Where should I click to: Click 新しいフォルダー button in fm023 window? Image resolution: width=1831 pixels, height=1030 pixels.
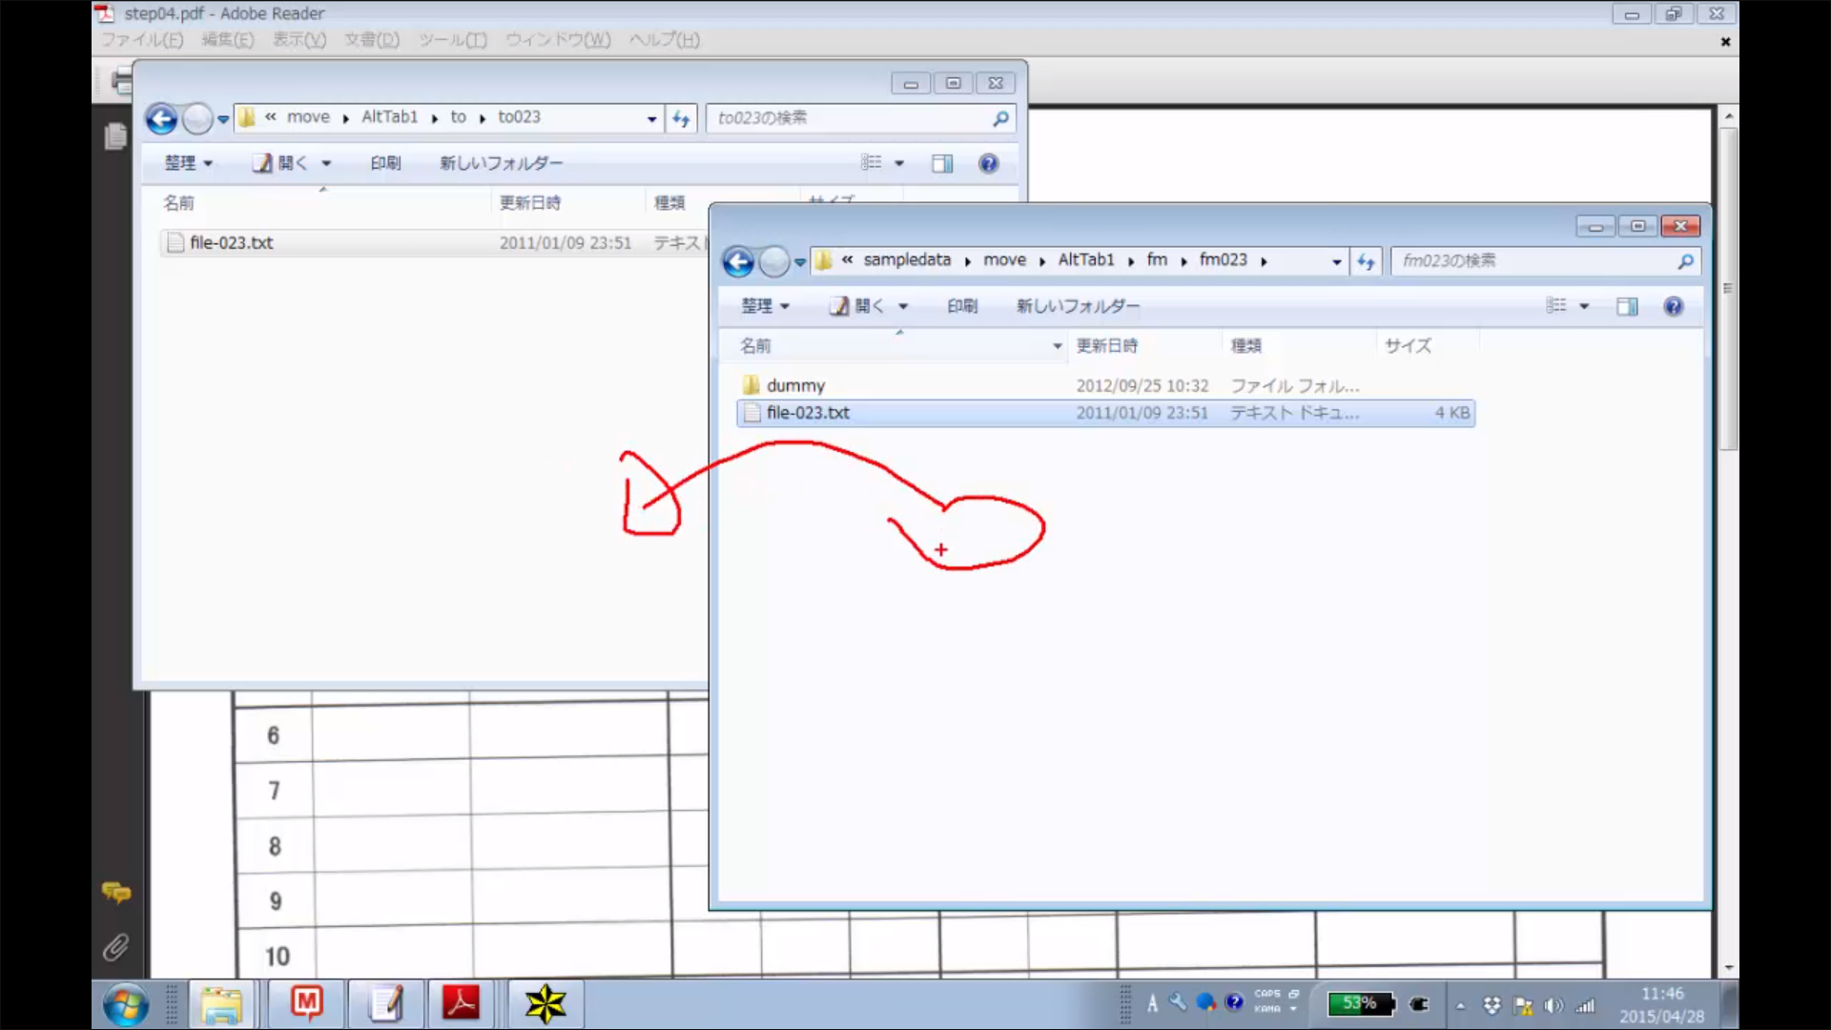click(1078, 306)
